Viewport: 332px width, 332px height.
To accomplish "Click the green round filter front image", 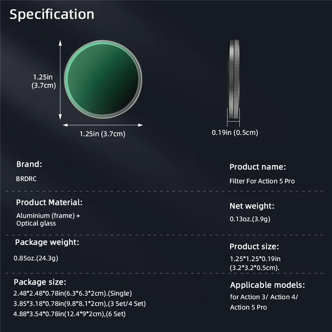I will point(103,79).
